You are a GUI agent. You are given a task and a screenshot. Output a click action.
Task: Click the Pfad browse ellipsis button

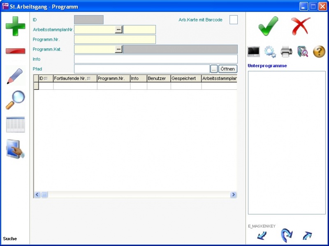pyautogui.click(x=214, y=69)
